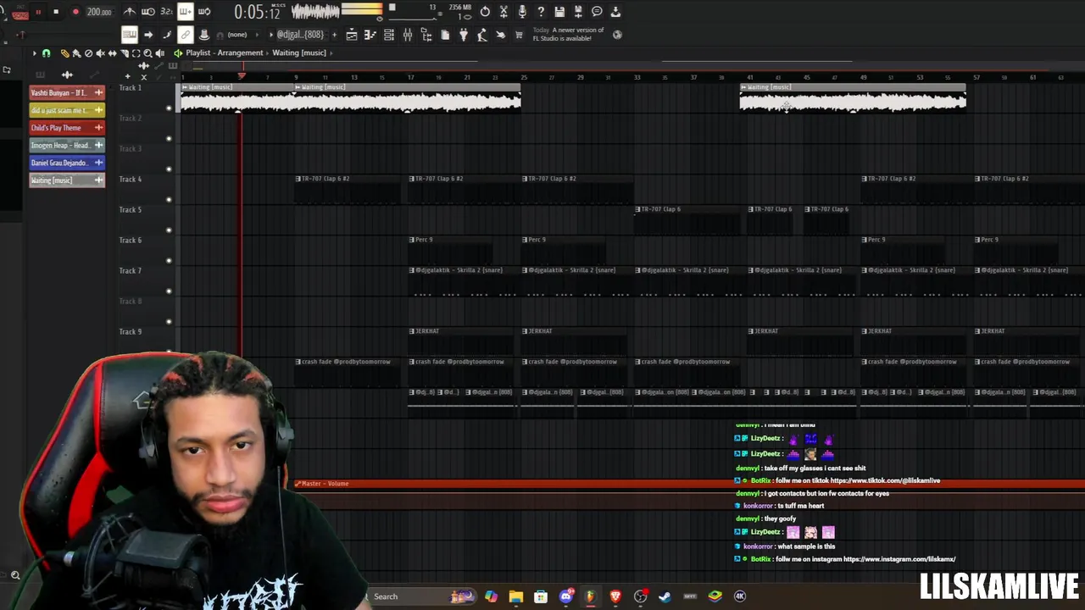Click Playlist - Arrangement breadcrumb
The height and width of the screenshot is (610, 1085).
pos(225,53)
